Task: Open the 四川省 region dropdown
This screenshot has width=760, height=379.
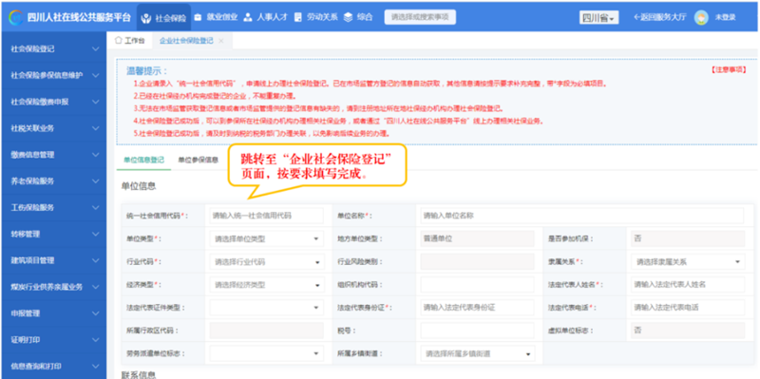Action: pos(598,18)
